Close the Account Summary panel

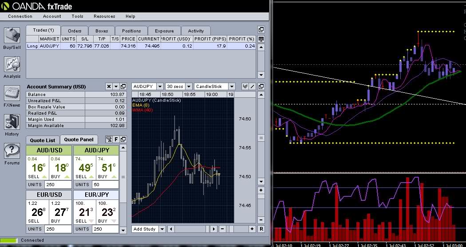pyautogui.click(x=109, y=87)
